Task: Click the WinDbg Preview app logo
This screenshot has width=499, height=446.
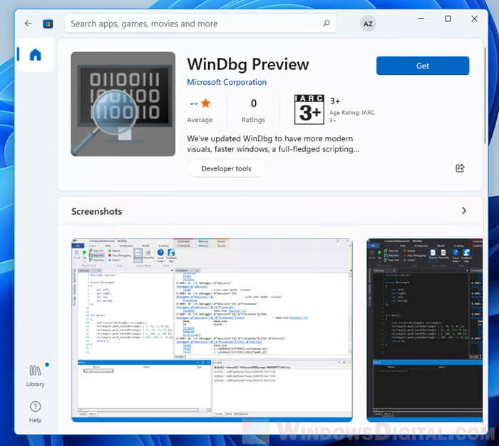Action: (x=123, y=104)
